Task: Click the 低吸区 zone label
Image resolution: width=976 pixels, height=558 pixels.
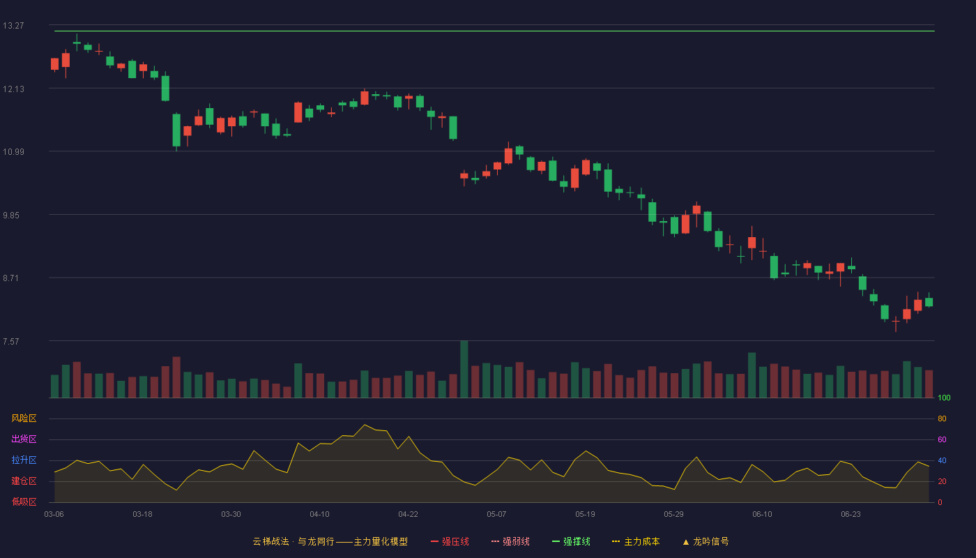Action: 24,502
